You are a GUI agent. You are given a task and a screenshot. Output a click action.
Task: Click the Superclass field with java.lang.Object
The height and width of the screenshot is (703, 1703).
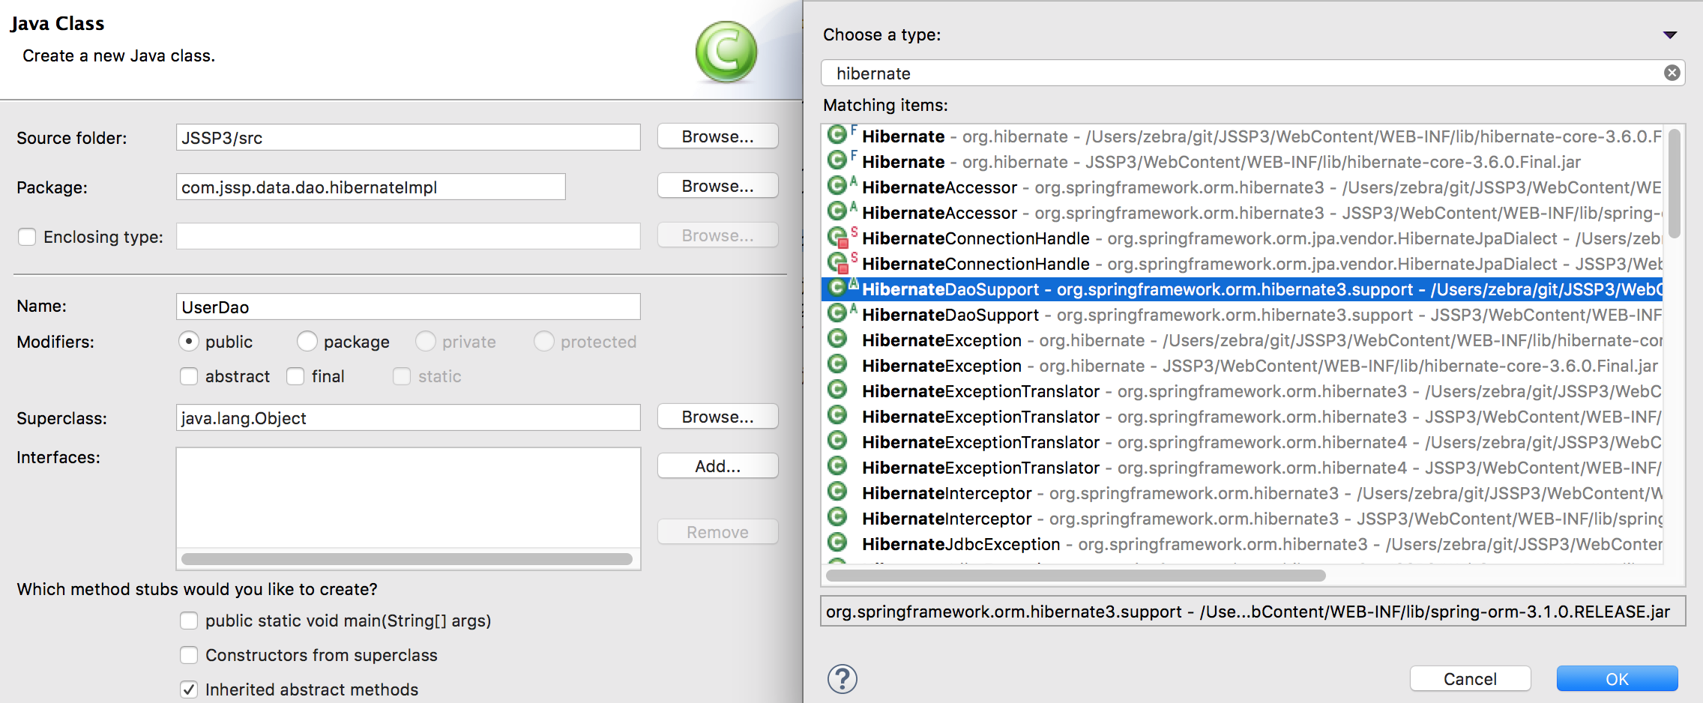408,417
